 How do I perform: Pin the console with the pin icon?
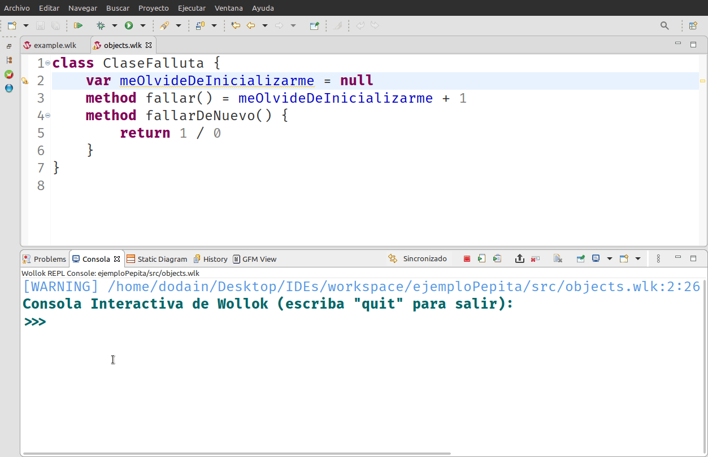click(581, 259)
